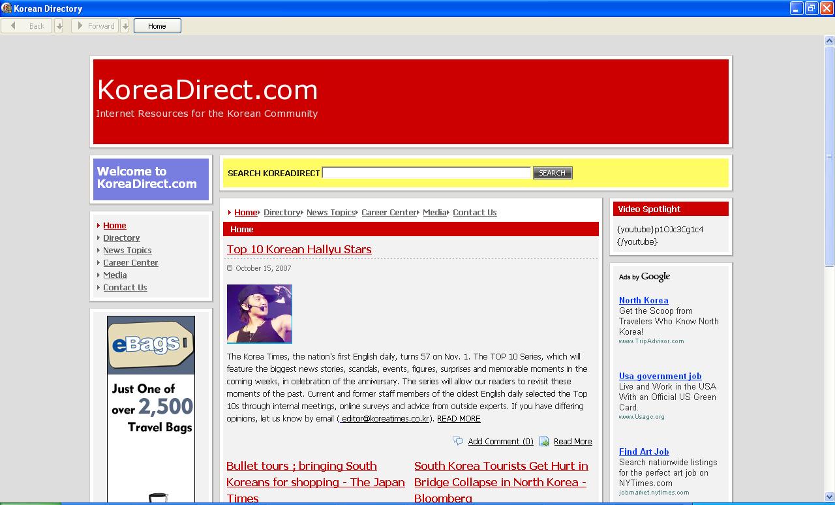Open Directory in the left sidebar menu

(x=121, y=238)
